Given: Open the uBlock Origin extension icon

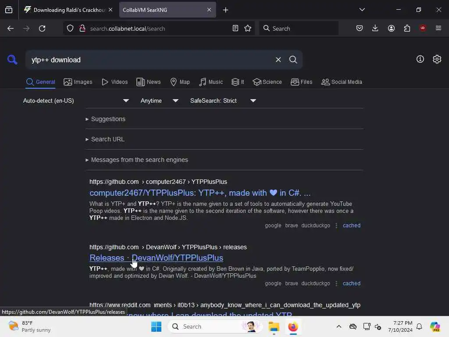Looking at the screenshot, I should point(423,28).
